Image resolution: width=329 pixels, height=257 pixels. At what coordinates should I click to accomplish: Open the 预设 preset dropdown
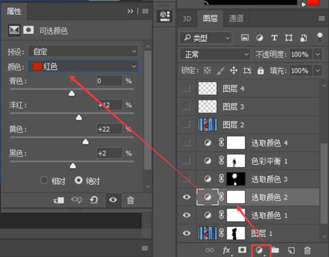(83, 51)
